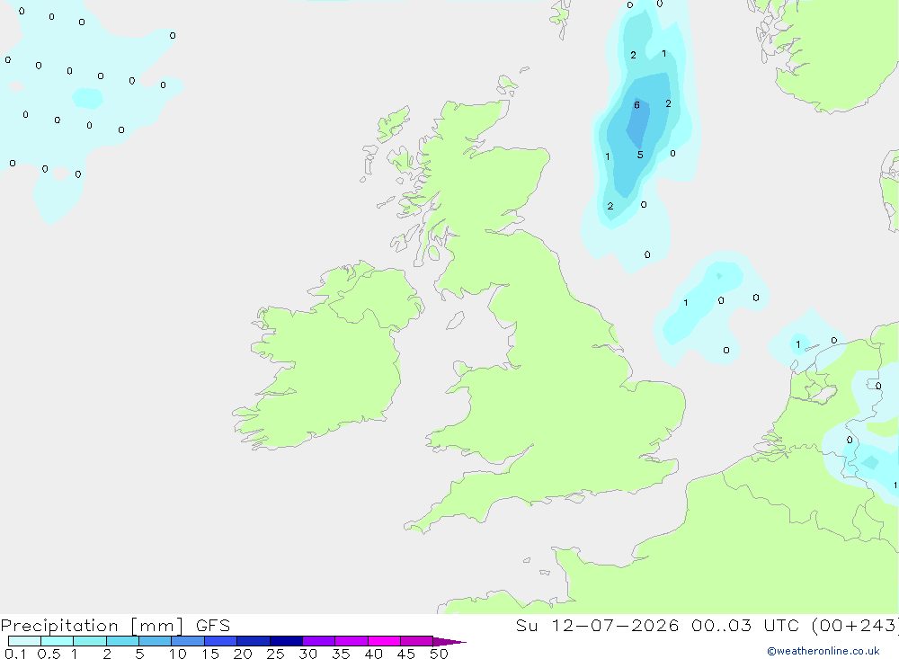Select the 5–10 mm legend color swatch

click(156, 641)
